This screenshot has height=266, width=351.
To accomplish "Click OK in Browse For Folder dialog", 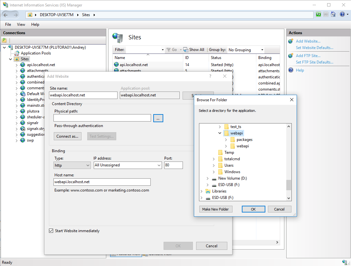I will 253,209.
